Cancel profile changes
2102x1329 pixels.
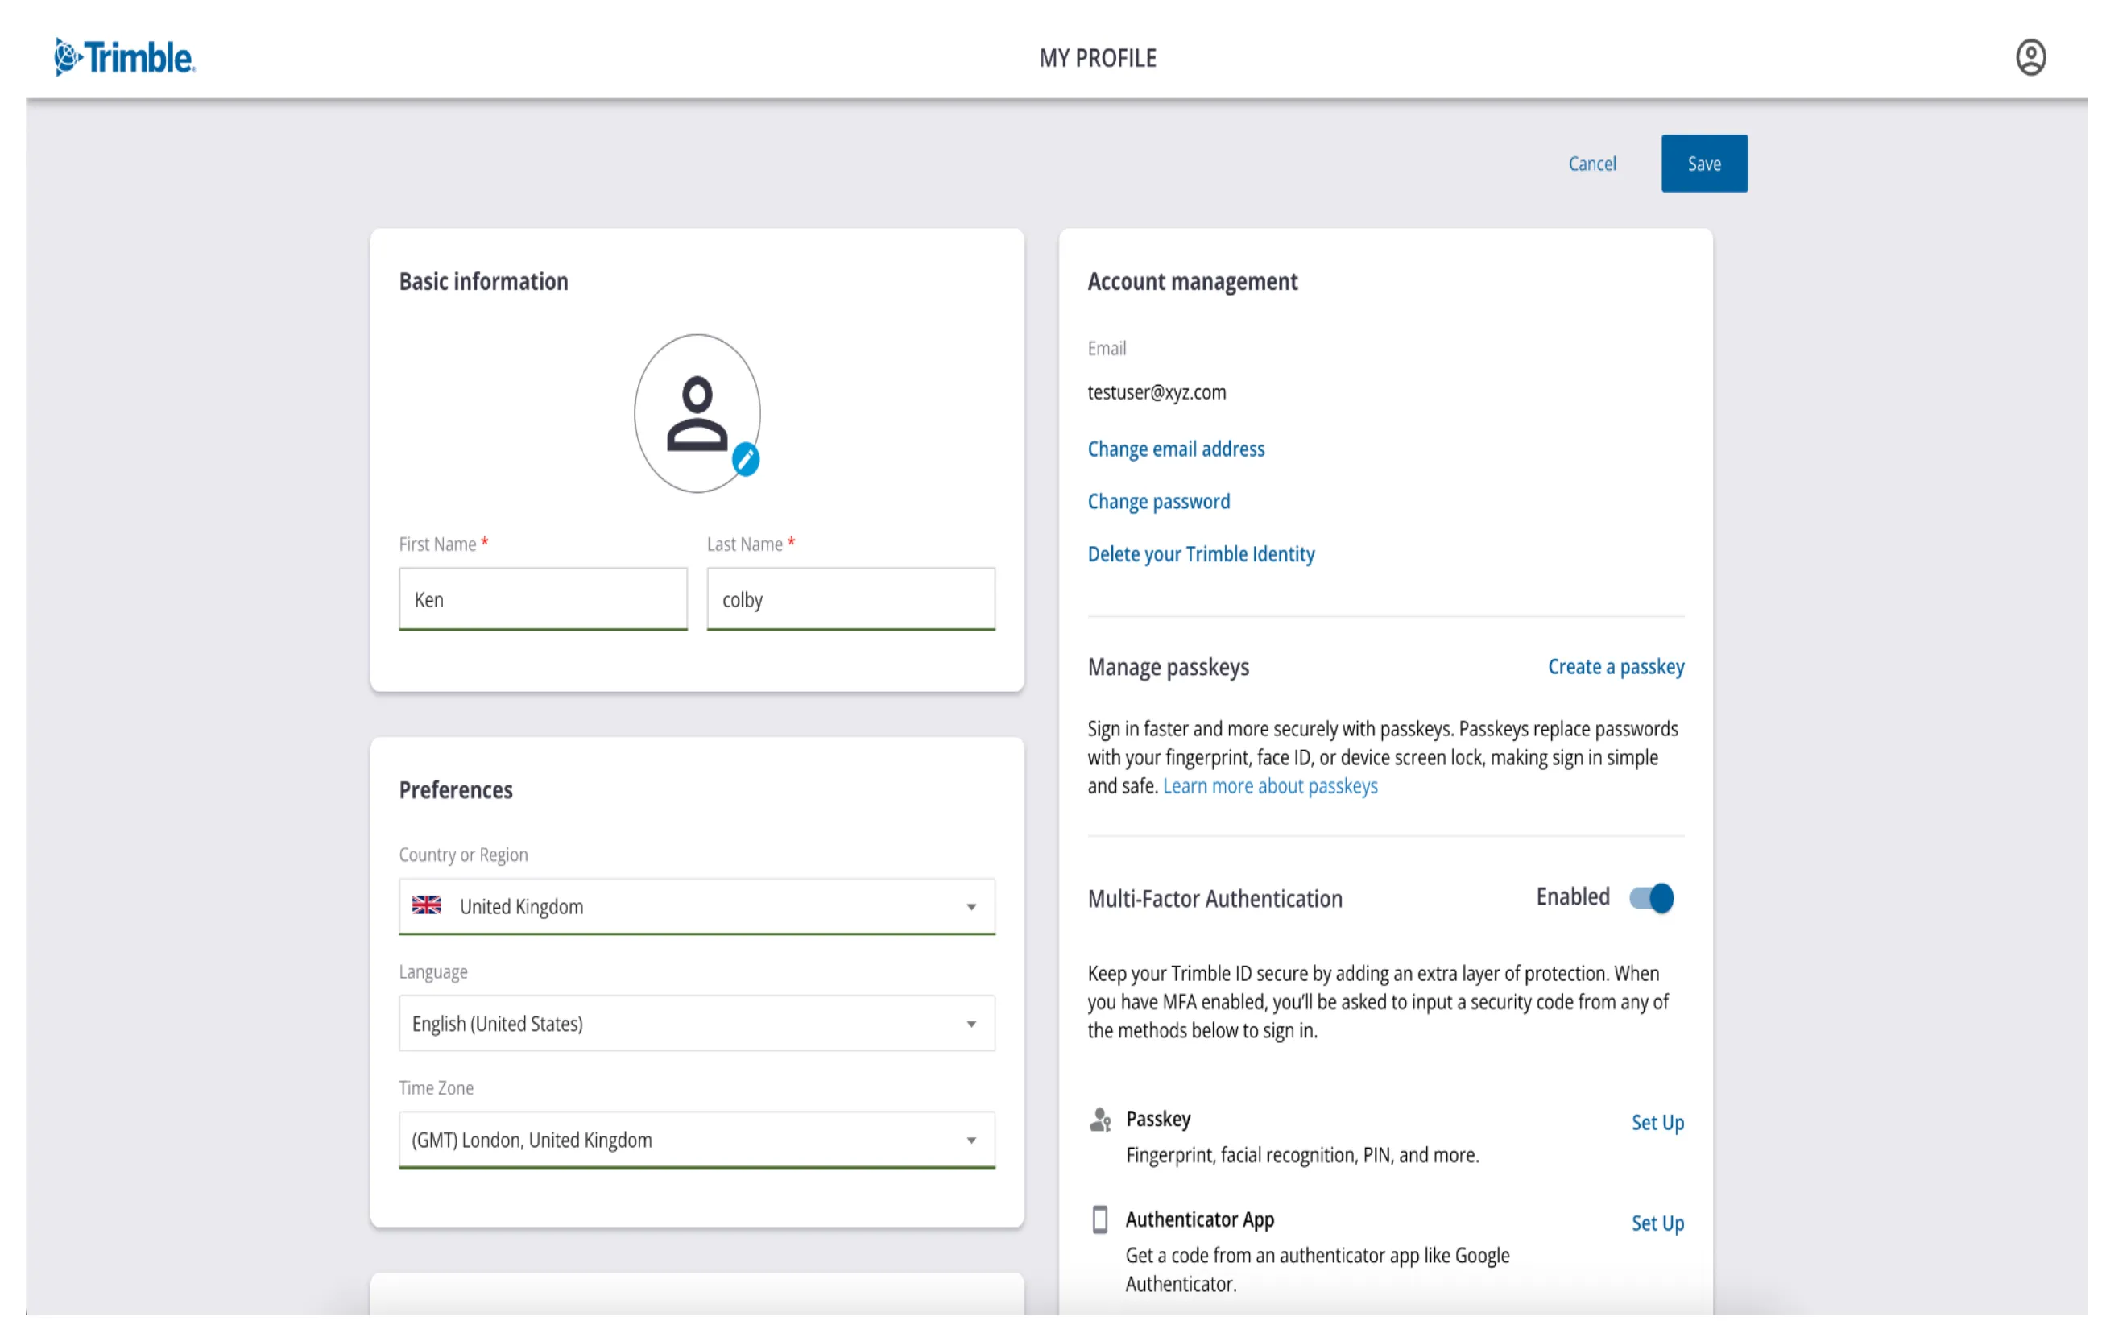[x=1591, y=164]
